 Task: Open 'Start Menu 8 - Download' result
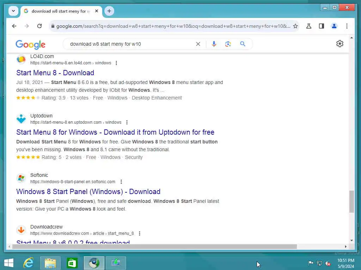pyautogui.click(x=55, y=73)
